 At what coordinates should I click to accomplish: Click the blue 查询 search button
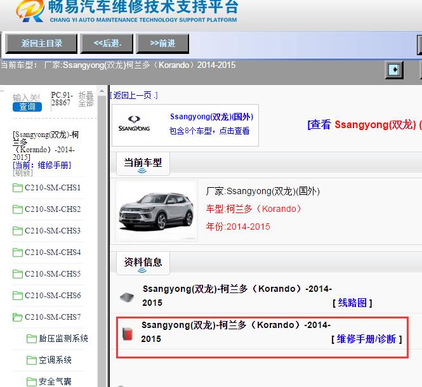[x=27, y=107]
